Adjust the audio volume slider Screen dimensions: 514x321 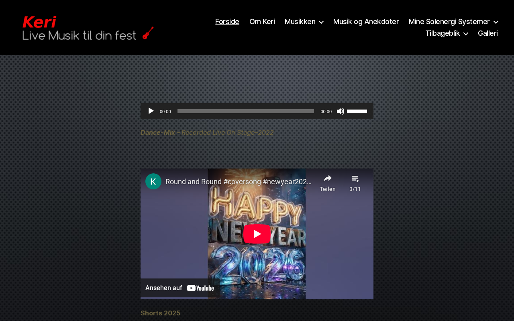click(x=357, y=111)
